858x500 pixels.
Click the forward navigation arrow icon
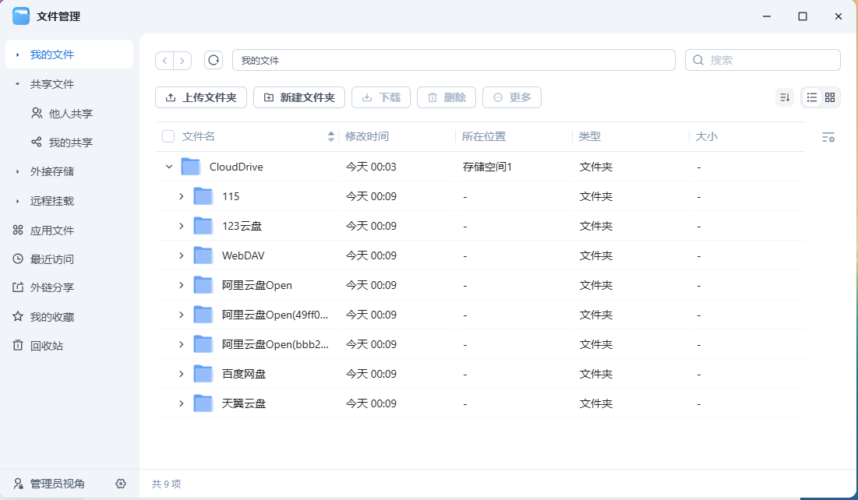click(182, 59)
